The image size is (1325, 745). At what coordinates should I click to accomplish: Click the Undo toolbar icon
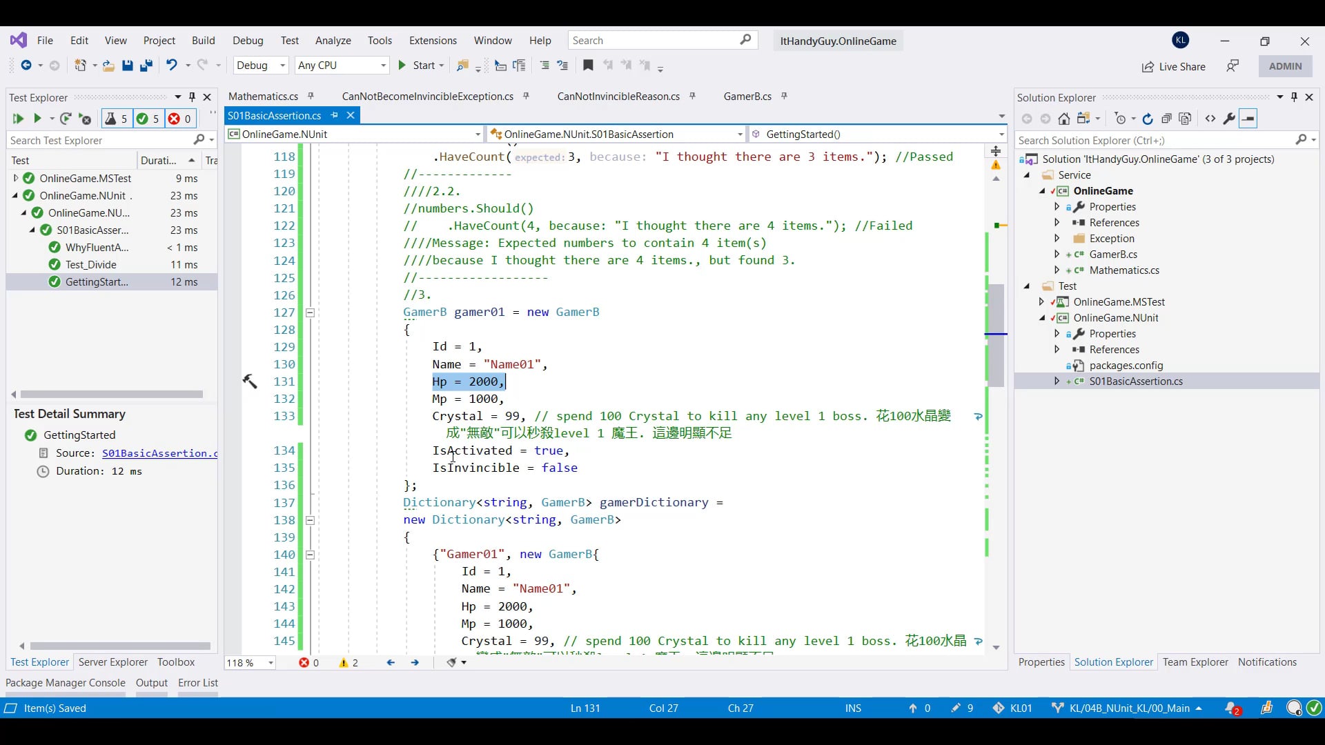[x=171, y=65]
